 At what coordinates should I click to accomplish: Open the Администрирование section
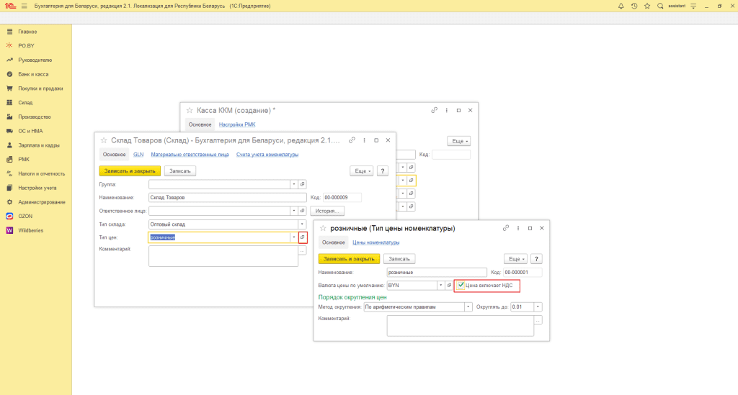(x=36, y=202)
